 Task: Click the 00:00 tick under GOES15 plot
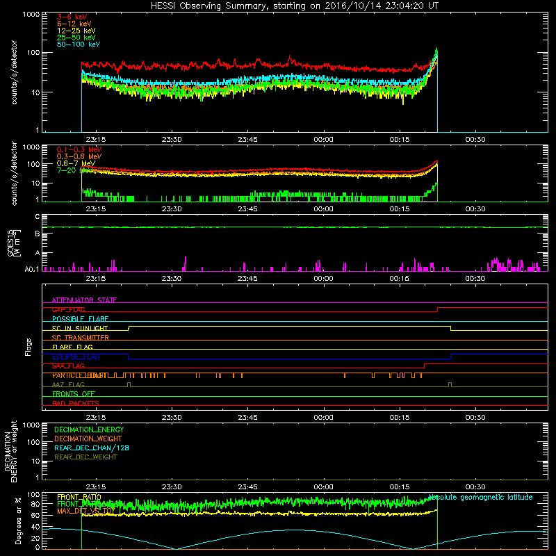[323, 279]
